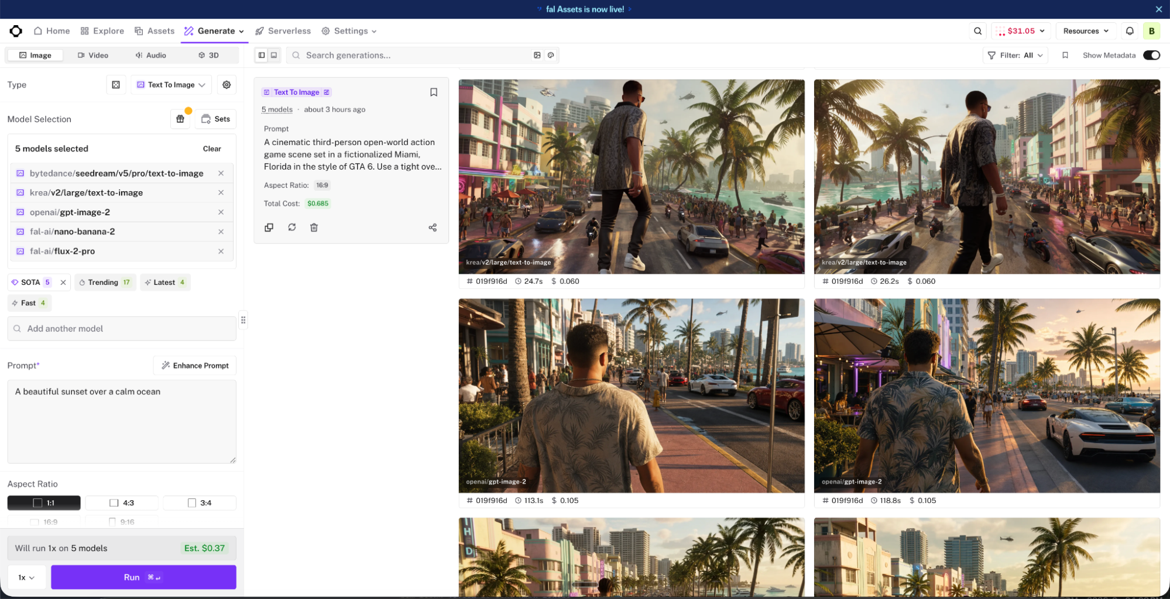Image resolution: width=1170 pixels, height=599 pixels.
Task: Toggle the Trending model filter chip
Action: pyautogui.click(x=105, y=283)
